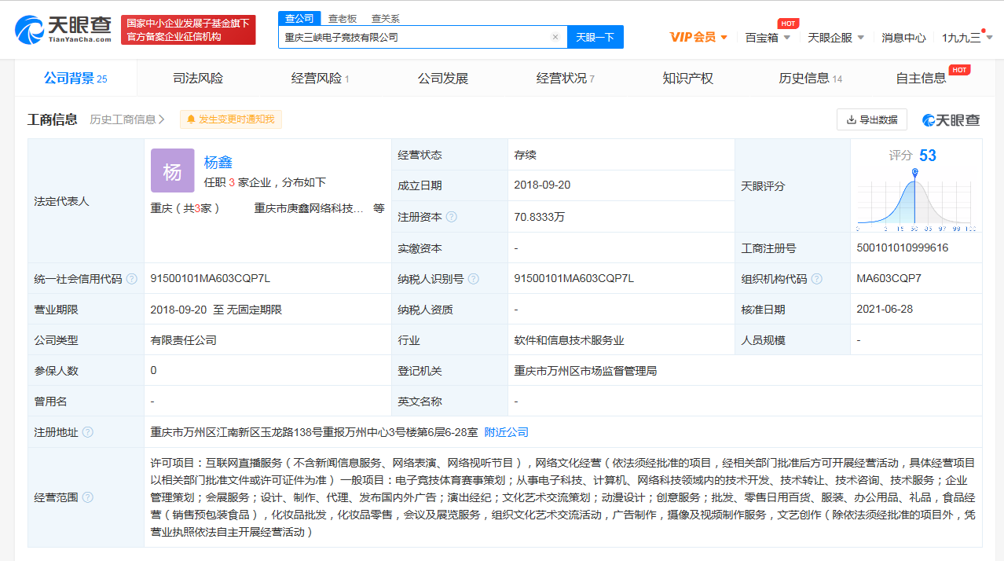This screenshot has width=1004, height=561.
Task: Click the purple 杨 avatar tile
Action: [172, 171]
